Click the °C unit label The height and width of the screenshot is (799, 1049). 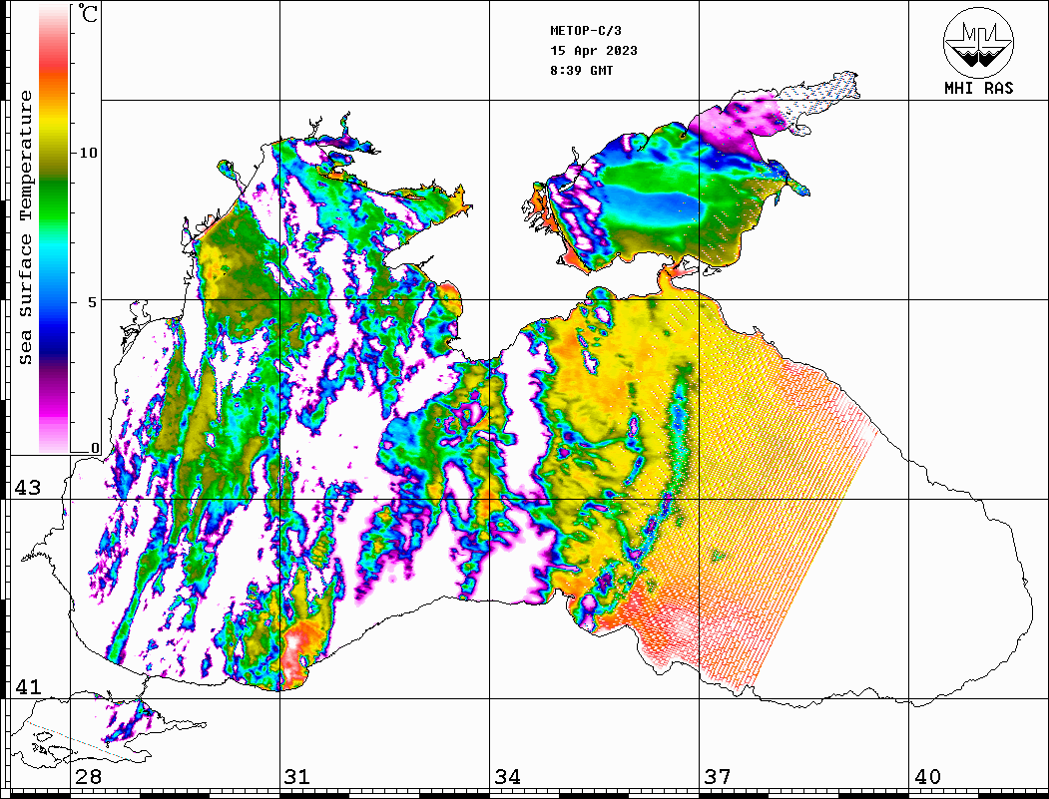click(x=88, y=13)
